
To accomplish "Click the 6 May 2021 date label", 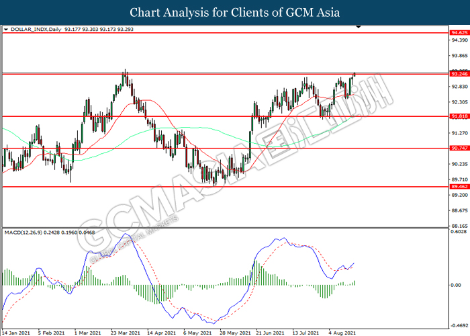I will click(197, 333).
